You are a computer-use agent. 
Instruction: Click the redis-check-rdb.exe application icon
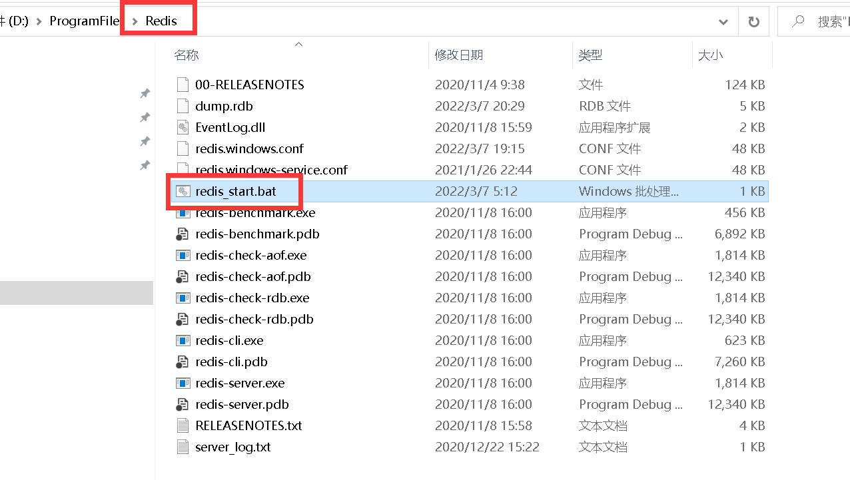pos(183,298)
